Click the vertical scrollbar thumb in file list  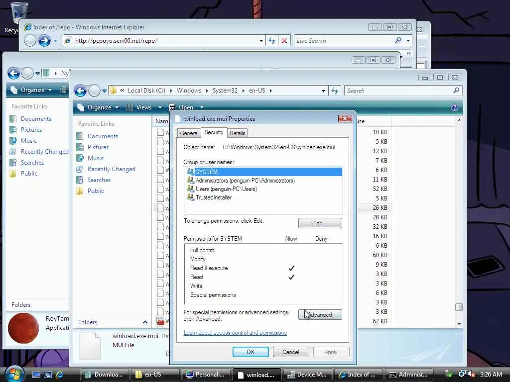click(459, 307)
